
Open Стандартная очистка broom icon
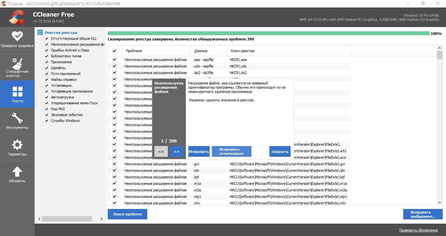tap(17, 63)
